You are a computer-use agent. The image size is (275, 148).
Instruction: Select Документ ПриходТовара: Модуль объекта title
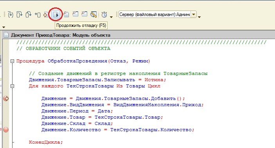tap(61, 35)
